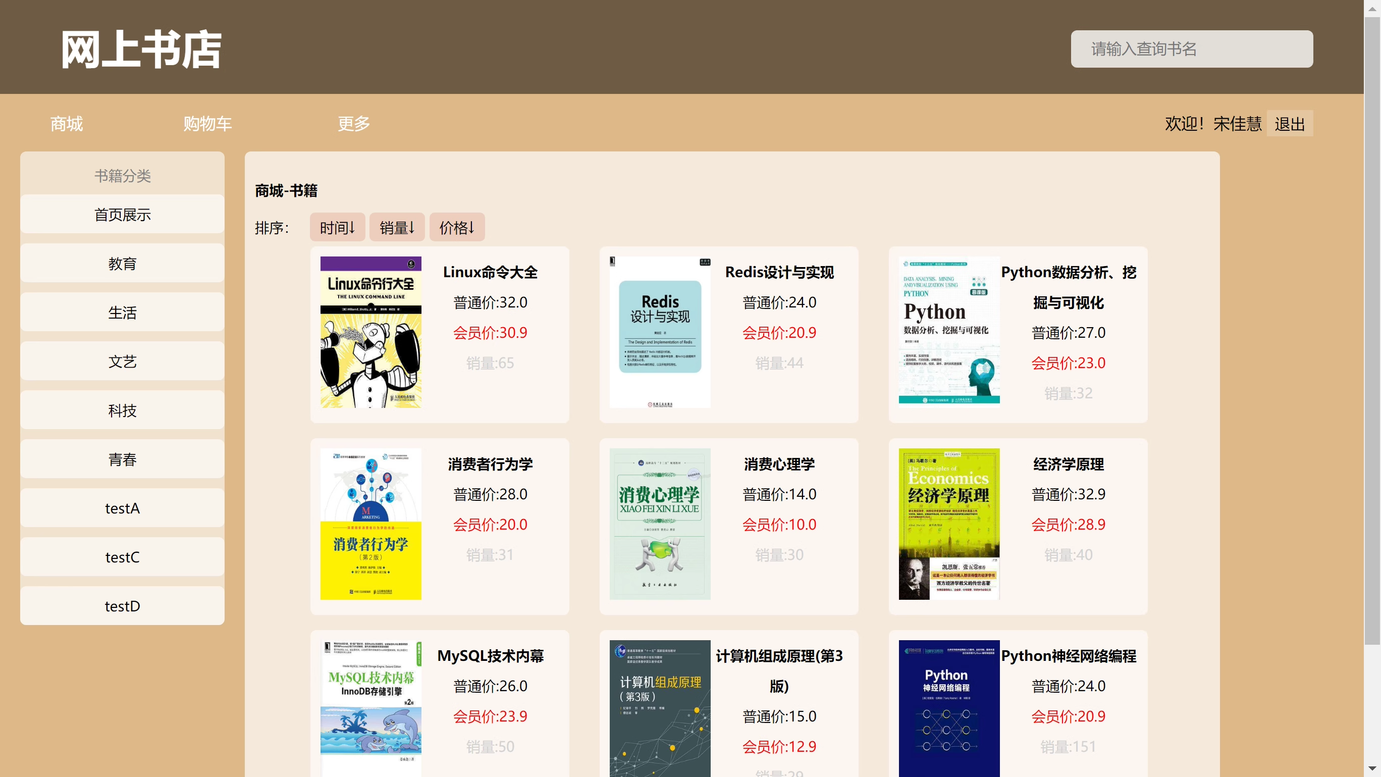
Task: Click the Linux命令大全 book cover
Action: point(370,332)
